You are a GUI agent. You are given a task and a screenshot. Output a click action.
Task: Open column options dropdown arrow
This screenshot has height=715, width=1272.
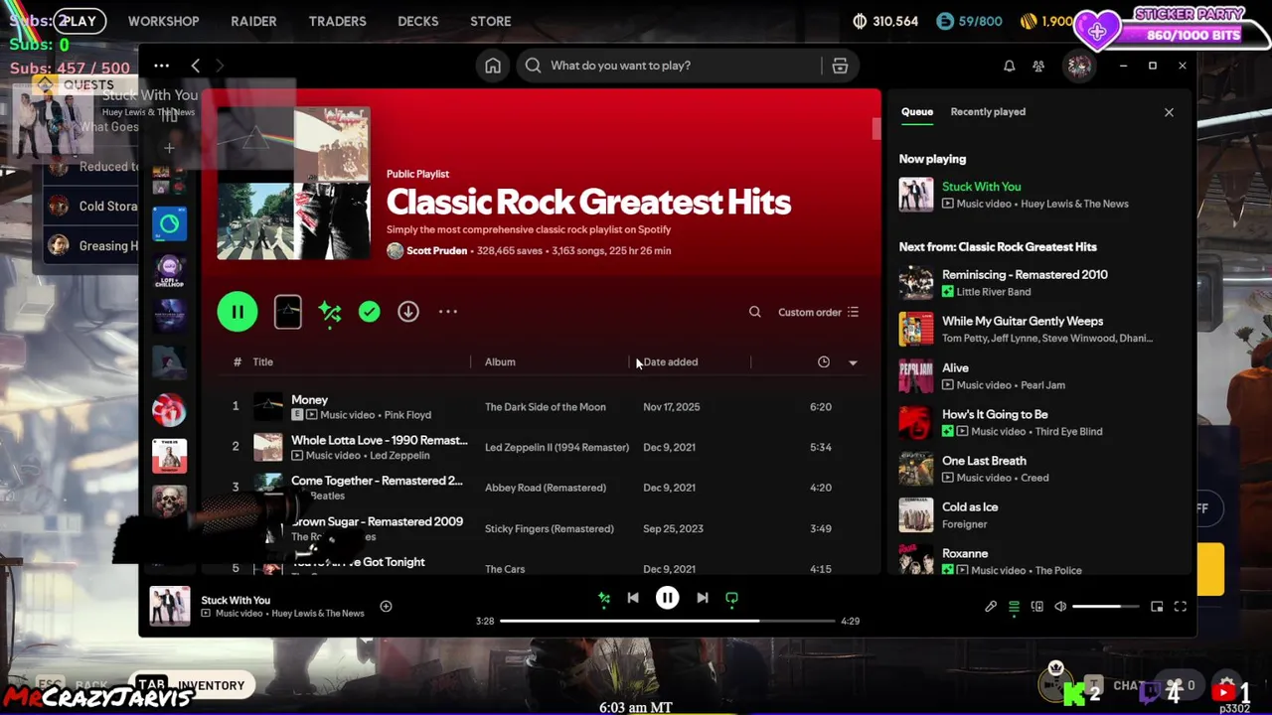(853, 362)
